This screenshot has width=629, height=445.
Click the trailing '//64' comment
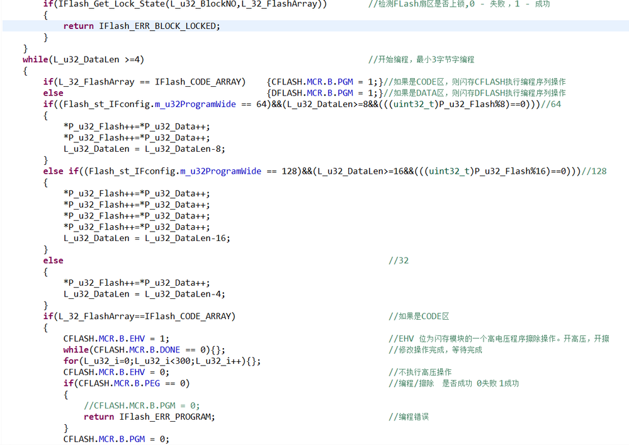click(x=551, y=104)
